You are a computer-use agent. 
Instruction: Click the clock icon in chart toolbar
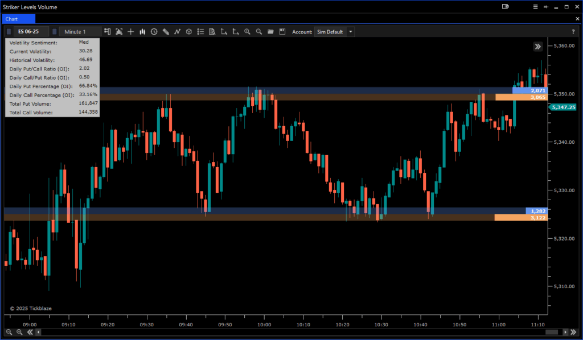tap(154, 32)
